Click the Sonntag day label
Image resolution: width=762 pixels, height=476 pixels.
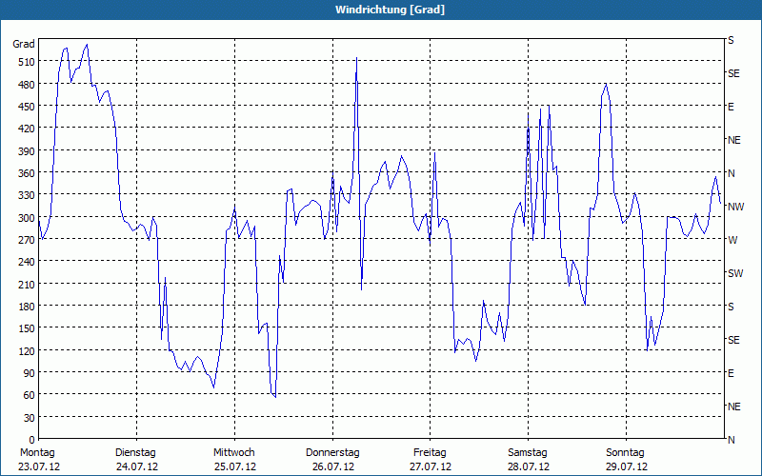(626, 453)
